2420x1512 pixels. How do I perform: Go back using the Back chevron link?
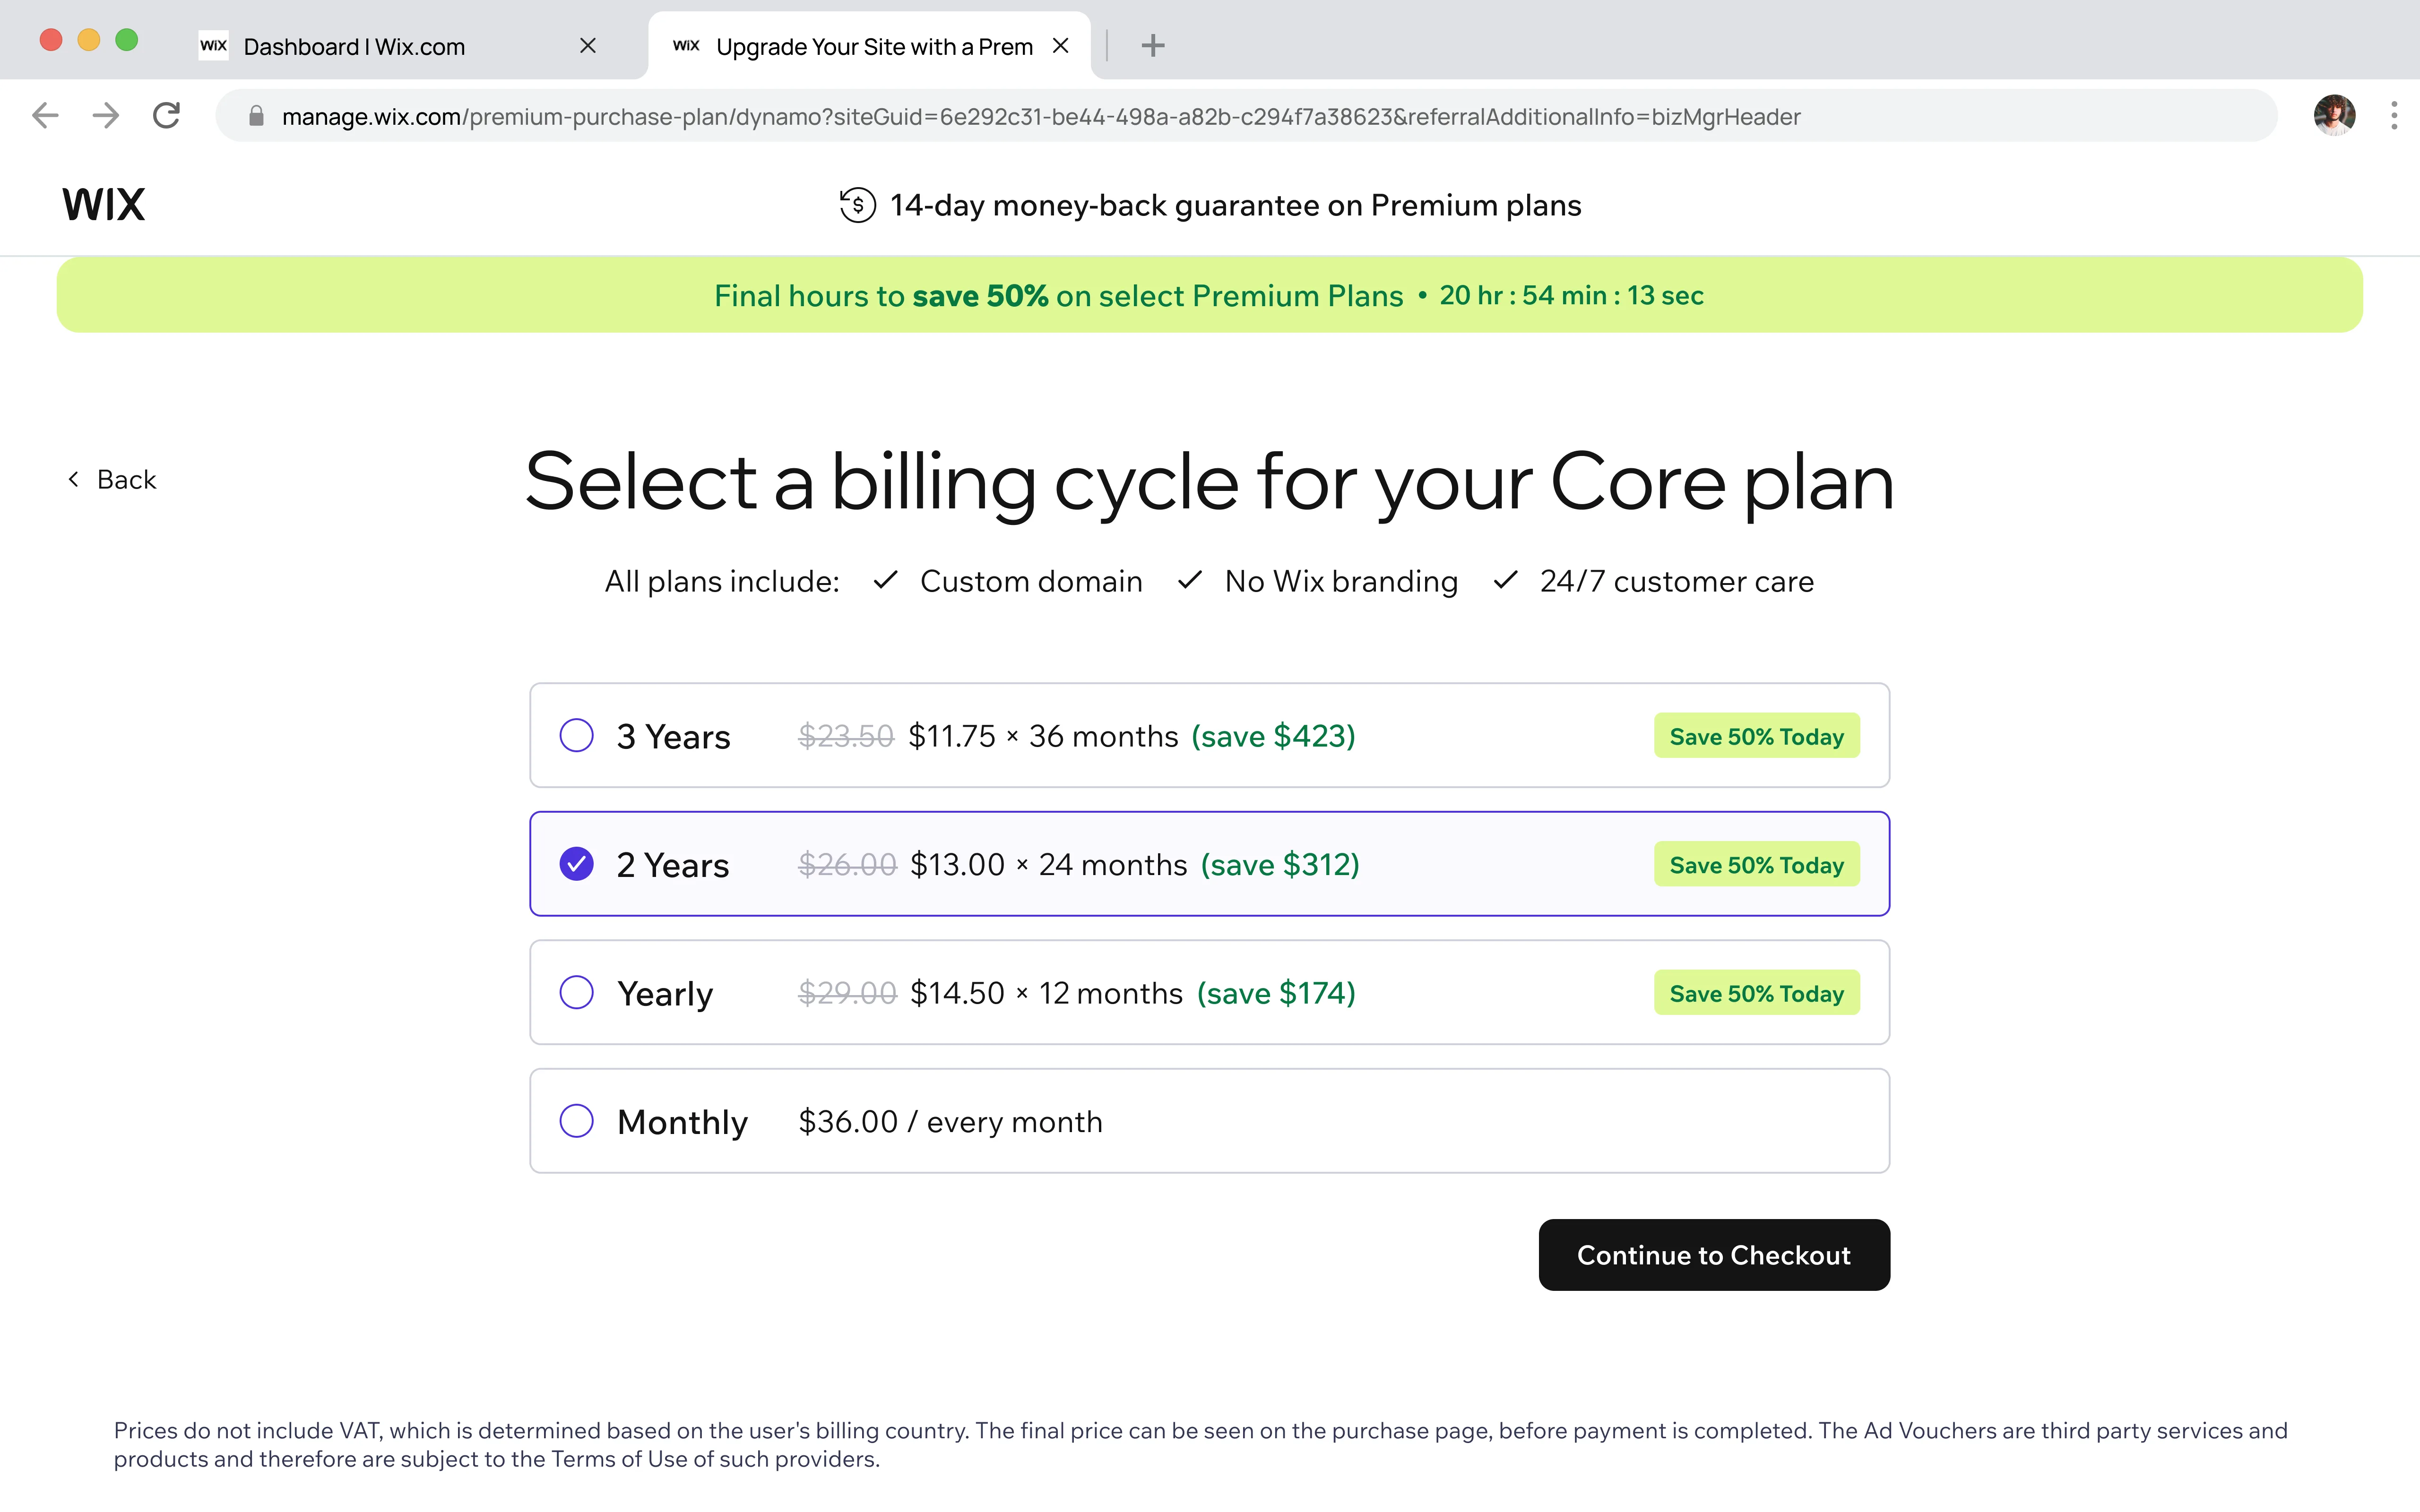112,480
